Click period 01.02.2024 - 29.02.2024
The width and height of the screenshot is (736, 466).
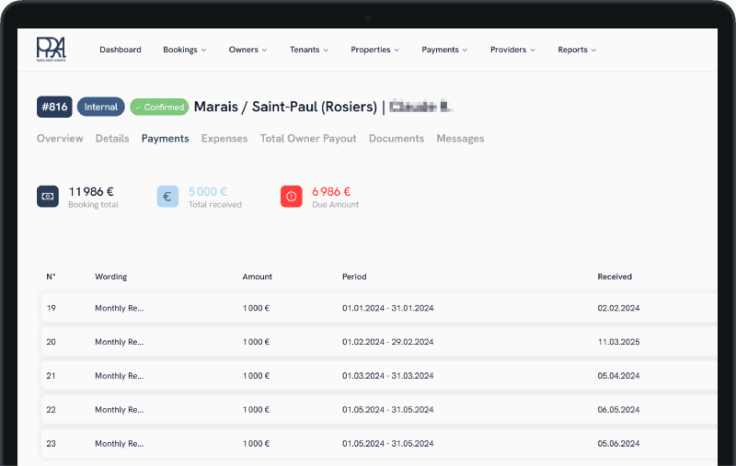tap(387, 342)
